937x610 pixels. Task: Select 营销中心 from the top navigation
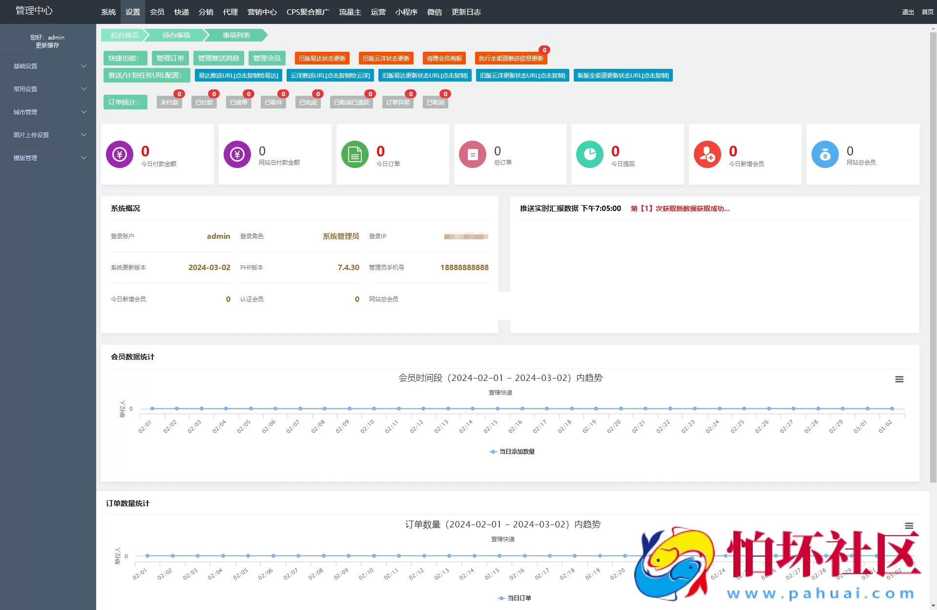pyautogui.click(x=262, y=12)
